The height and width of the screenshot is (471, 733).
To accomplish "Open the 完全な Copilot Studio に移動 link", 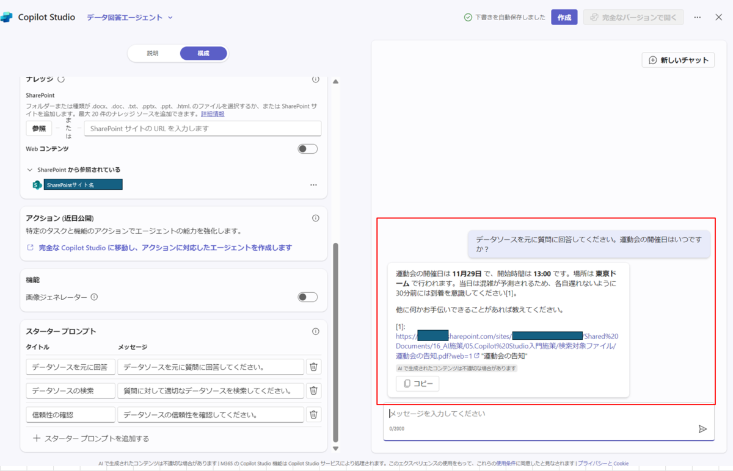I will pos(165,248).
